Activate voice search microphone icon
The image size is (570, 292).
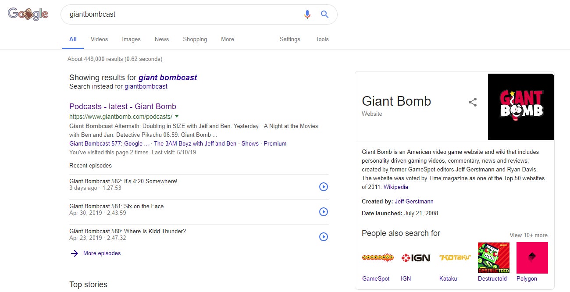[307, 14]
